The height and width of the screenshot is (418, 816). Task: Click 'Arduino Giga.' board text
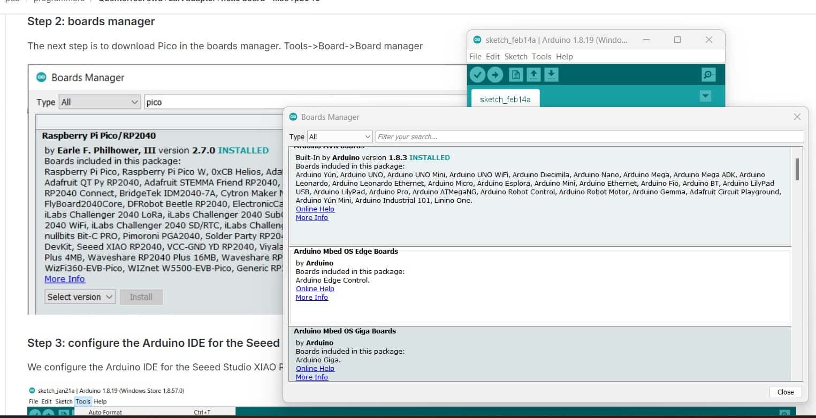(318, 360)
